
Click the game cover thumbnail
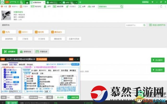click(x=6, y=15)
